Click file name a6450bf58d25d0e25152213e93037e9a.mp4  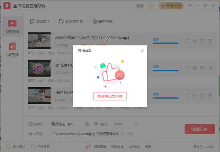(92, 38)
